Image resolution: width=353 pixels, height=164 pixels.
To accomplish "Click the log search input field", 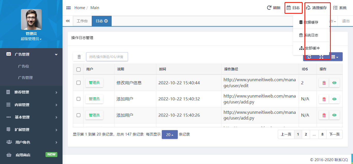I will click(107, 57).
